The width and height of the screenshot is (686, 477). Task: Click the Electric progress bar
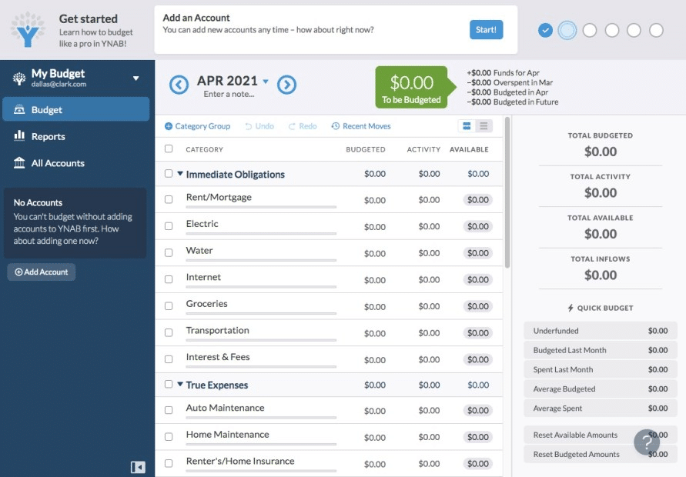pyautogui.click(x=261, y=233)
